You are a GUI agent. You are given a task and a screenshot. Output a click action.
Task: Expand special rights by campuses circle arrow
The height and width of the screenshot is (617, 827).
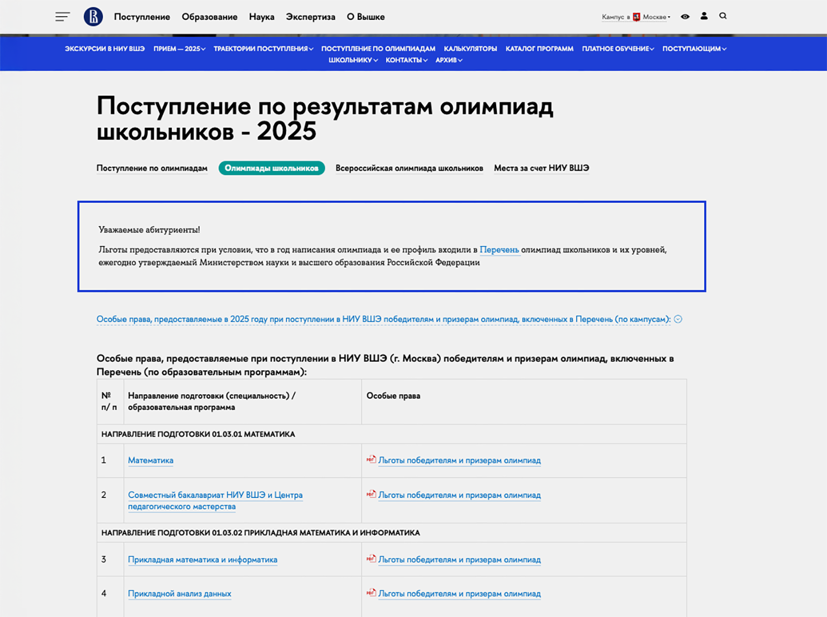(x=678, y=319)
